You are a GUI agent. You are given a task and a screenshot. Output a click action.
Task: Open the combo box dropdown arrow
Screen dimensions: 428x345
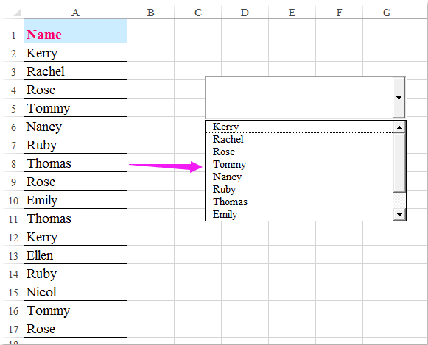tap(399, 98)
